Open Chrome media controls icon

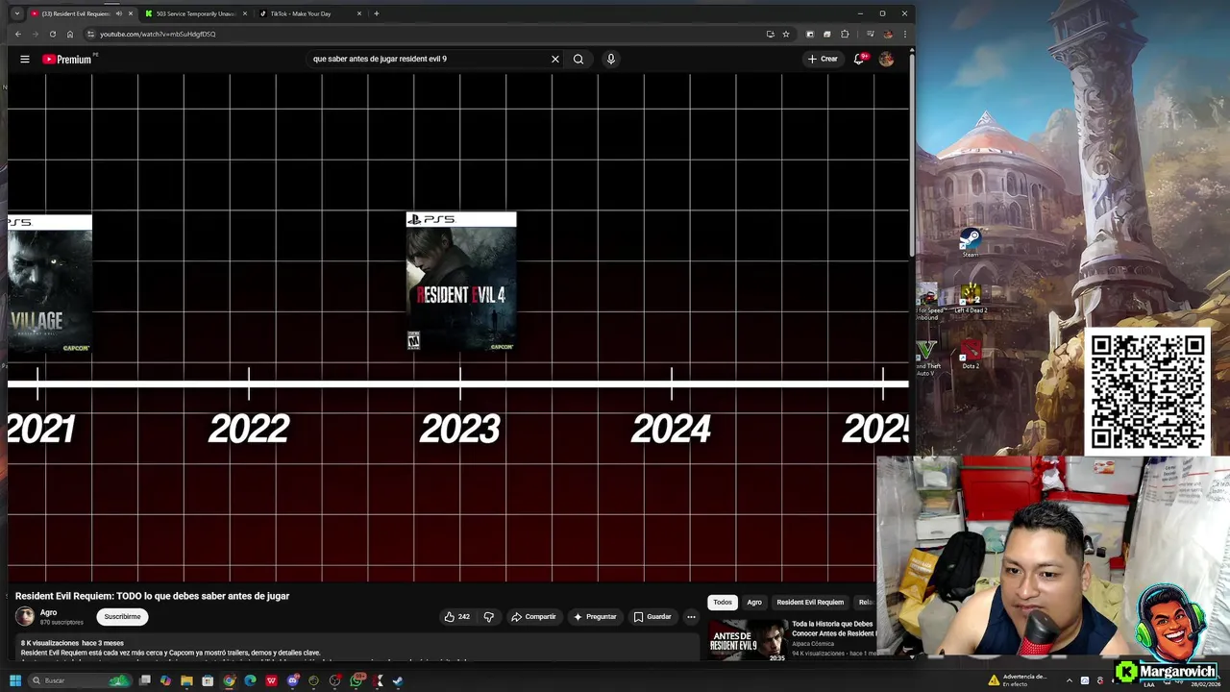pos(870,34)
